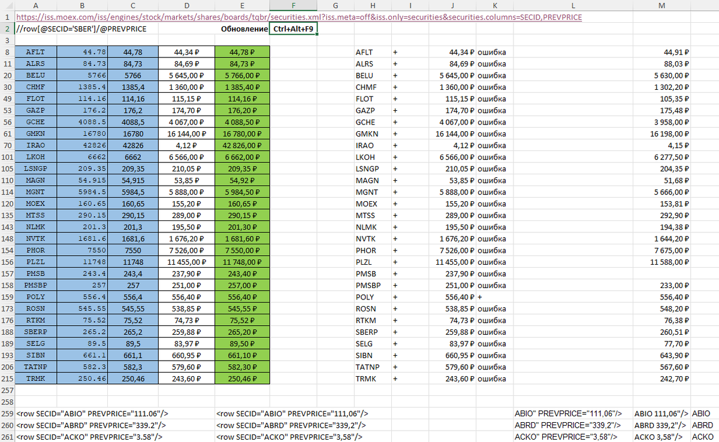Screen dimensions: 719x442
Task: Click column E cell with ABRD PREVPRICE="339,2"
Action: coord(290,425)
